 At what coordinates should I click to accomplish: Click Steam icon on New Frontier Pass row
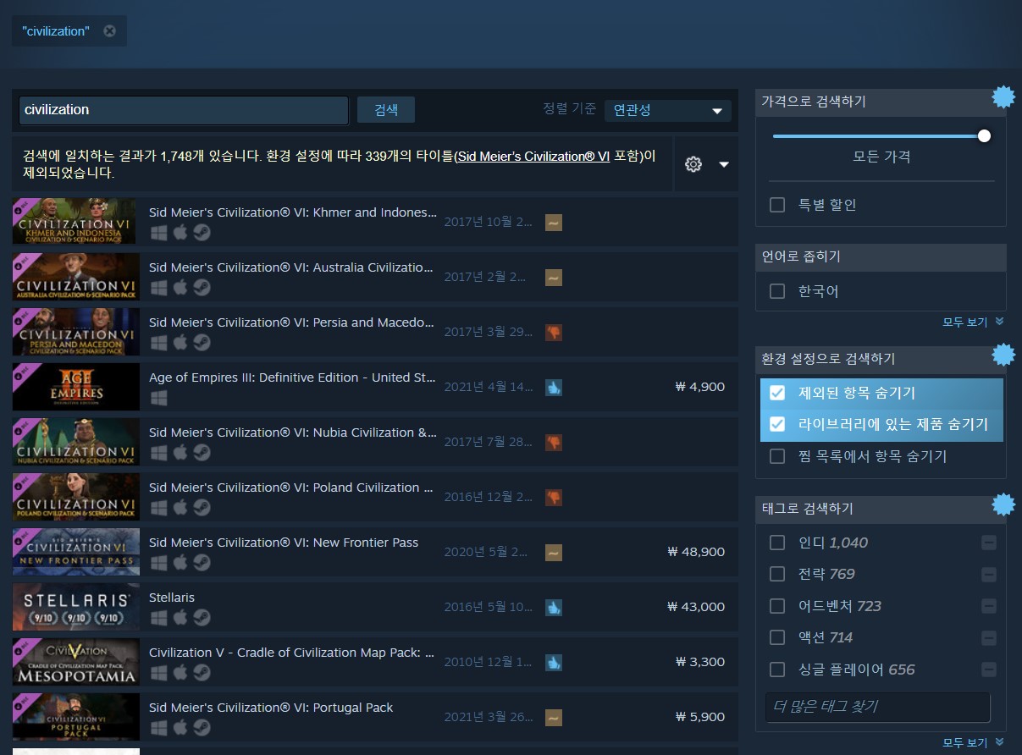click(x=202, y=562)
